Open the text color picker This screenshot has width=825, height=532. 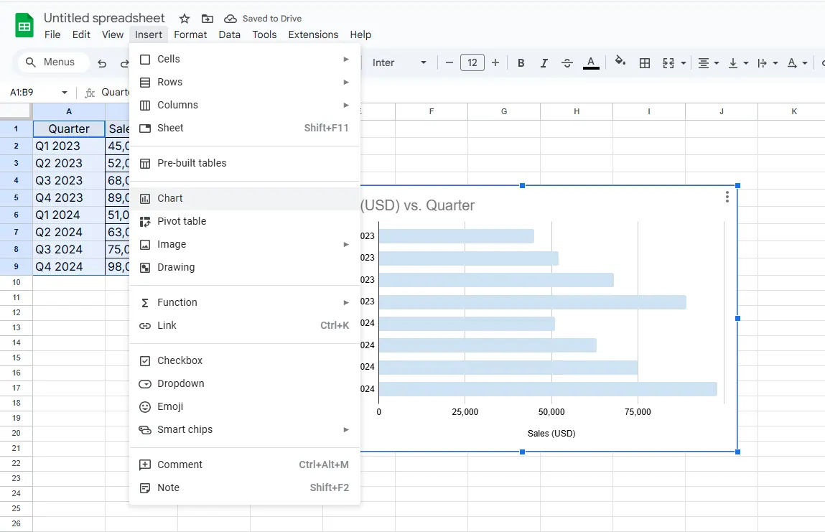[x=591, y=62]
